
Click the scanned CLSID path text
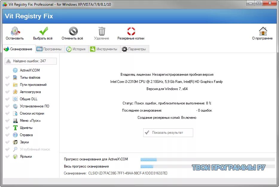click(128, 173)
